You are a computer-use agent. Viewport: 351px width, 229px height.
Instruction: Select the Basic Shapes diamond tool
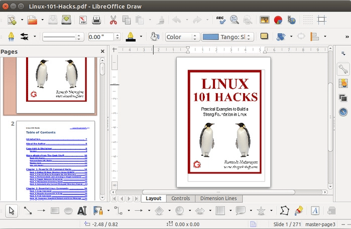click(159, 210)
